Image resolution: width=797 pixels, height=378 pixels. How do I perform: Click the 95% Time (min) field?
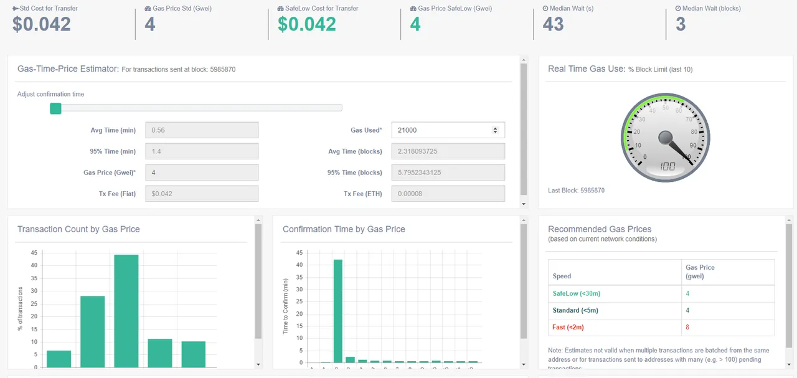tap(202, 151)
